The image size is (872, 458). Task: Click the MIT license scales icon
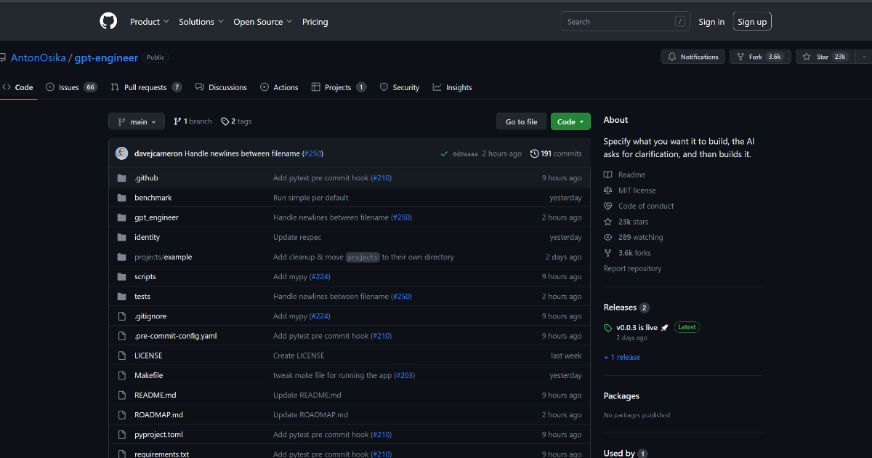pos(607,190)
